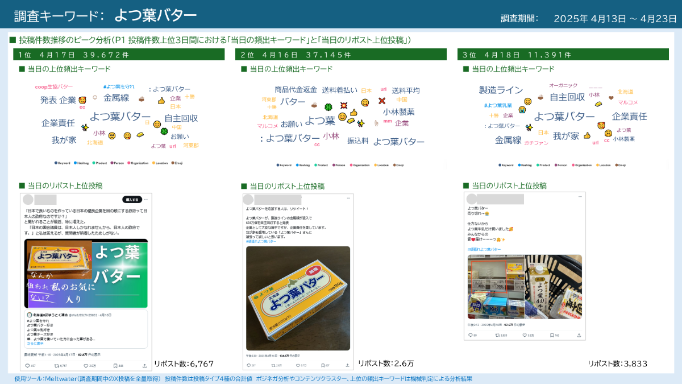Image resolution: width=682 pixels, height=384 pixels.
Task: Click the 製造ライン keyword in 4月18日 word cloud
Action: [x=501, y=90]
